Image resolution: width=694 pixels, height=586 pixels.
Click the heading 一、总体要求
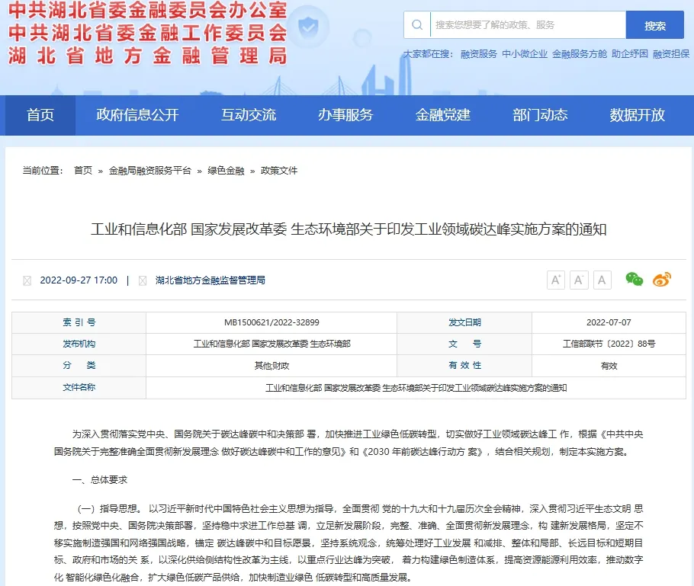[x=100, y=480]
